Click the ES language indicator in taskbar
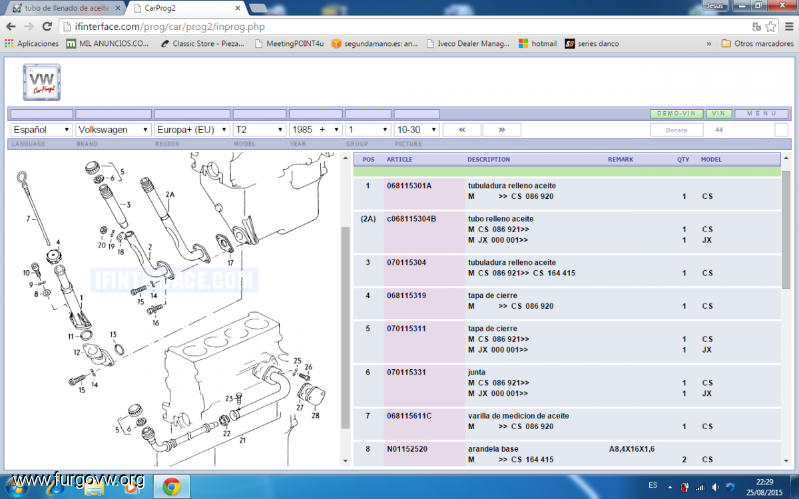The width and height of the screenshot is (799, 499). click(653, 484)
